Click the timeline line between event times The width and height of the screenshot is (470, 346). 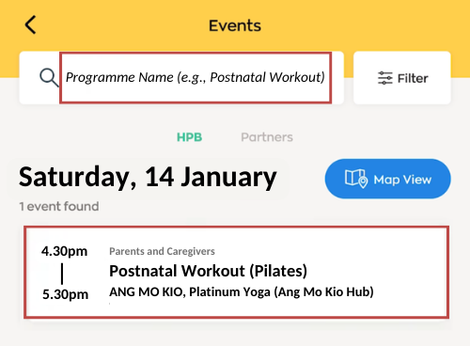tap(62, 274)
